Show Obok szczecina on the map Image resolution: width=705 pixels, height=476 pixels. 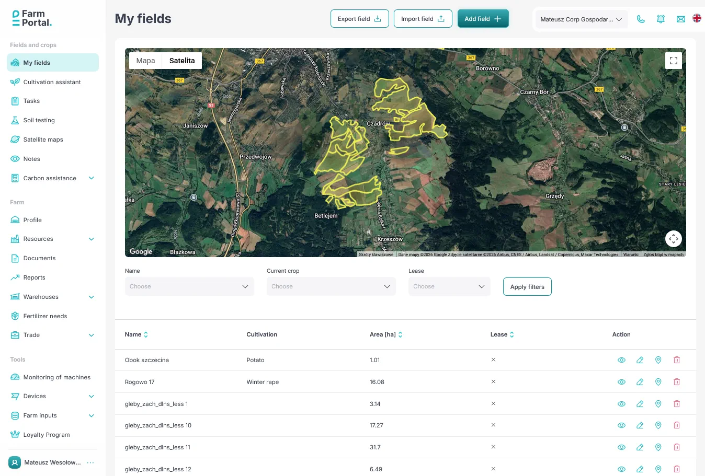pos(658,359)
